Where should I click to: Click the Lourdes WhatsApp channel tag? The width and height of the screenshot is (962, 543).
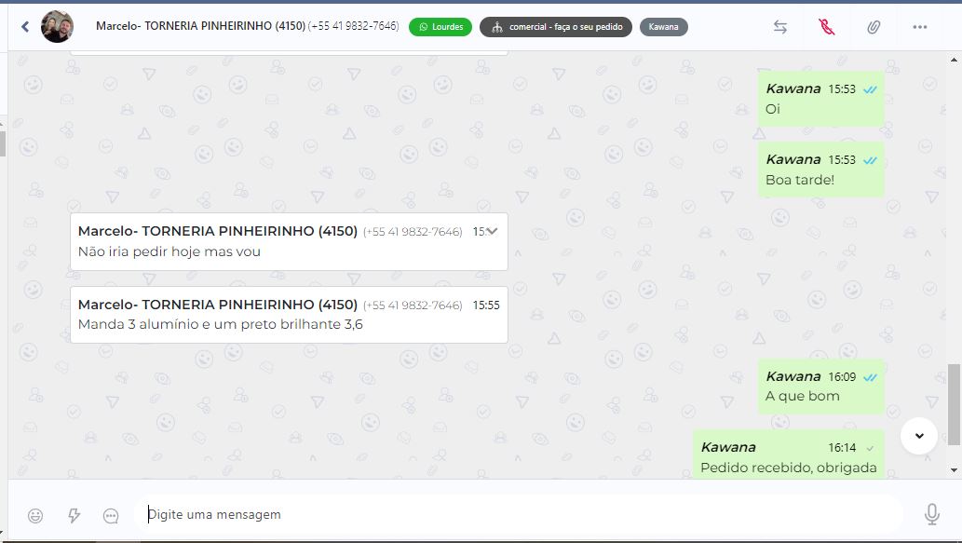click(x=440, y=27)
